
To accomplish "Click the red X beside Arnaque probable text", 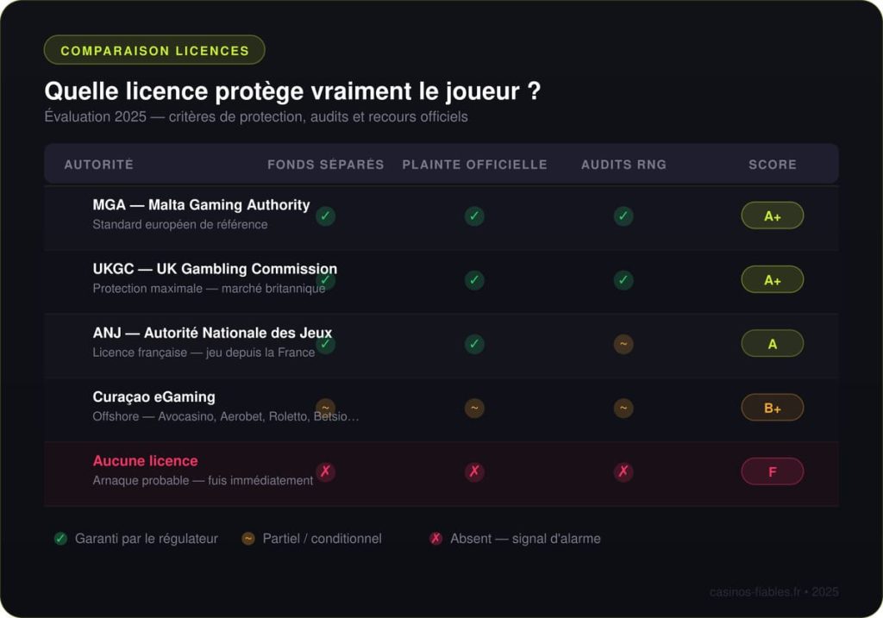I will click(x=325, y=471).
